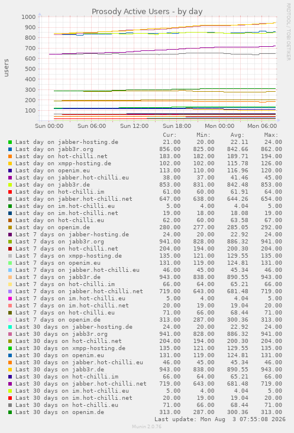Click the swatch for Last 30 days on jabb3r.de
Image resolution: width=294 pixels, height=433 pixels.
click(10, 370)
